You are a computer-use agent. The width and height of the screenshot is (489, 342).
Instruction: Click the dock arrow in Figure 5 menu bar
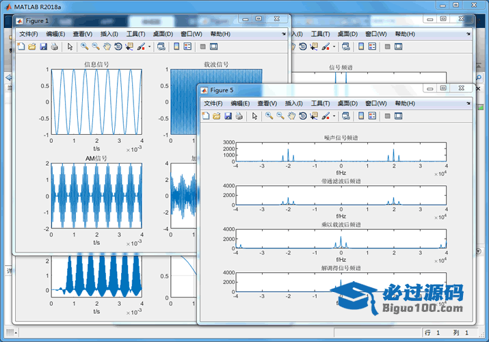coord(467,103)
